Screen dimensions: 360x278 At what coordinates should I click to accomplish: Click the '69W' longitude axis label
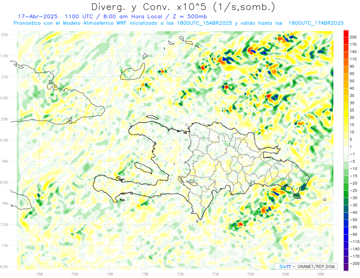click(x=285, y=274)
